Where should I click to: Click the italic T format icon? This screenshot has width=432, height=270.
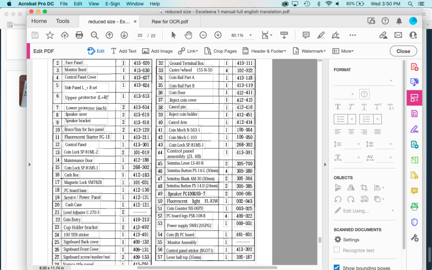pos(351,107)
